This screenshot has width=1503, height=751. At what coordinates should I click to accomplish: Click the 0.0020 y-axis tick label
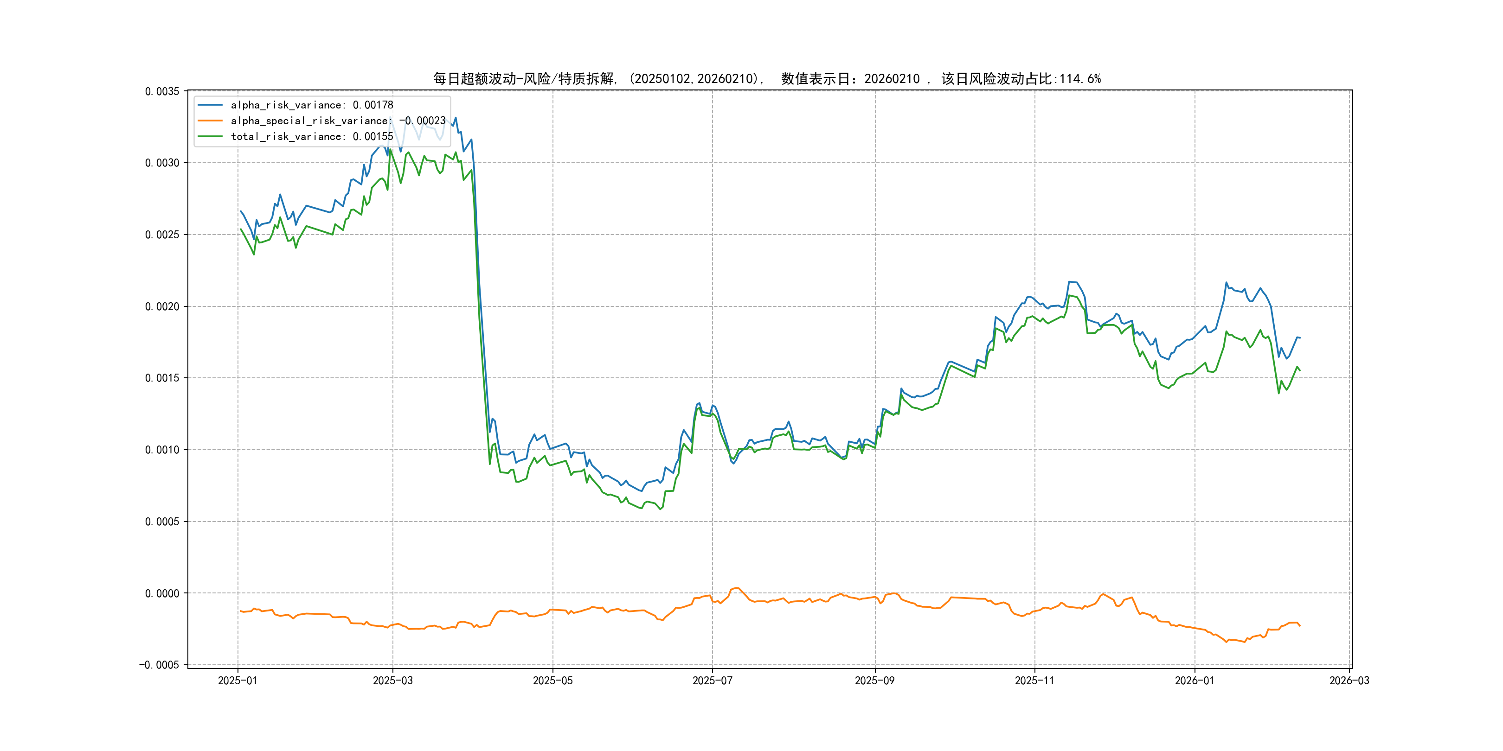pyautogui.click(x=162, y=307)
